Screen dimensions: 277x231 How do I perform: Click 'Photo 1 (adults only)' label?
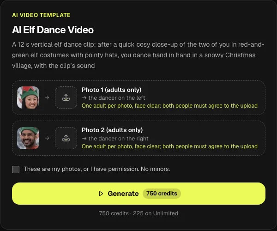(111, 90)
